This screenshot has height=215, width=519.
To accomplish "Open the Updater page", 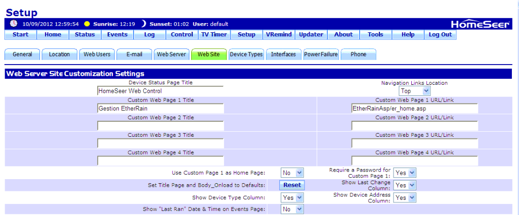I will 311,35.
